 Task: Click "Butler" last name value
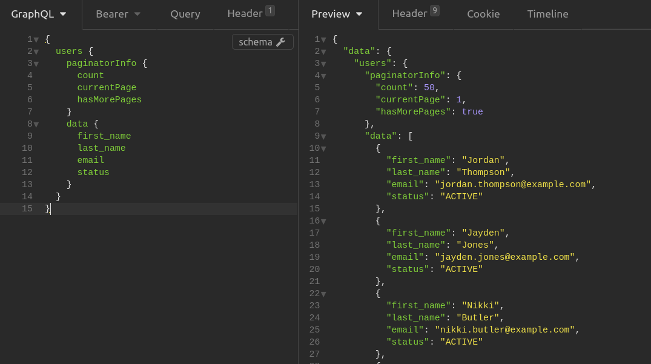[x=477, y=317]
